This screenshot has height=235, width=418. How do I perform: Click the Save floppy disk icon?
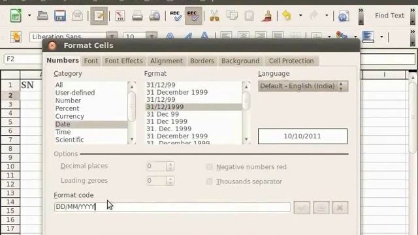[60, 16]
